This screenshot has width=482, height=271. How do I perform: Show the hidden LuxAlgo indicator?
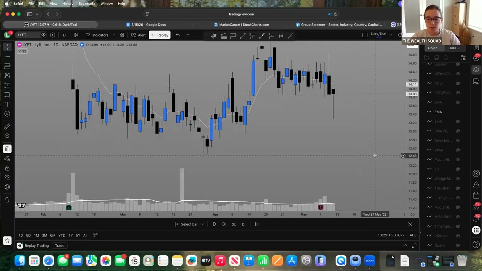[x=458, y=198]
